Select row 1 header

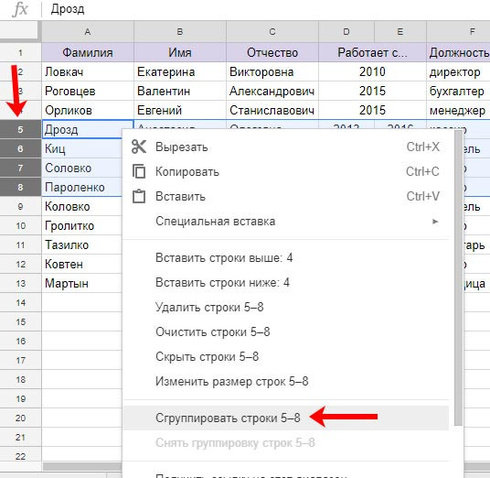coord(20,52)
